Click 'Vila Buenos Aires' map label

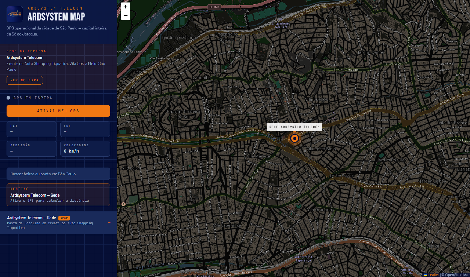click(316, 102)
